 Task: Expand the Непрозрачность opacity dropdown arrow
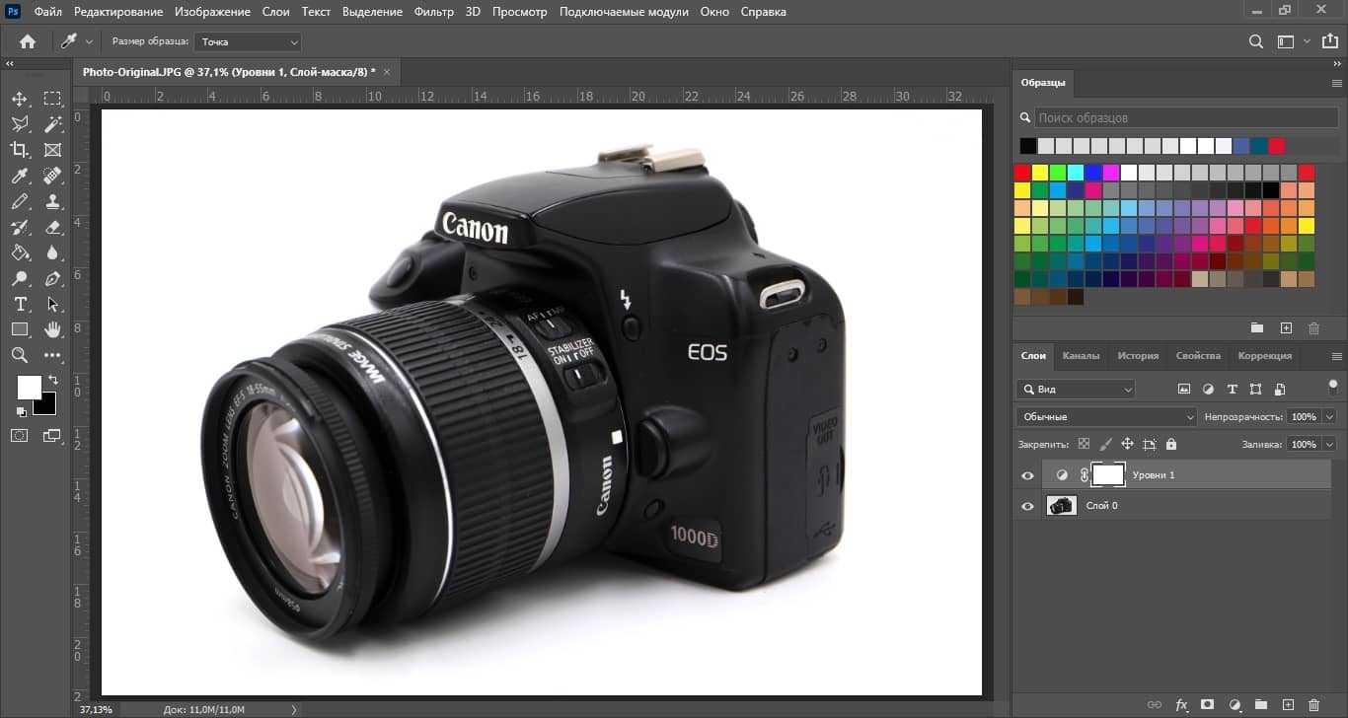pos(1329,417)
